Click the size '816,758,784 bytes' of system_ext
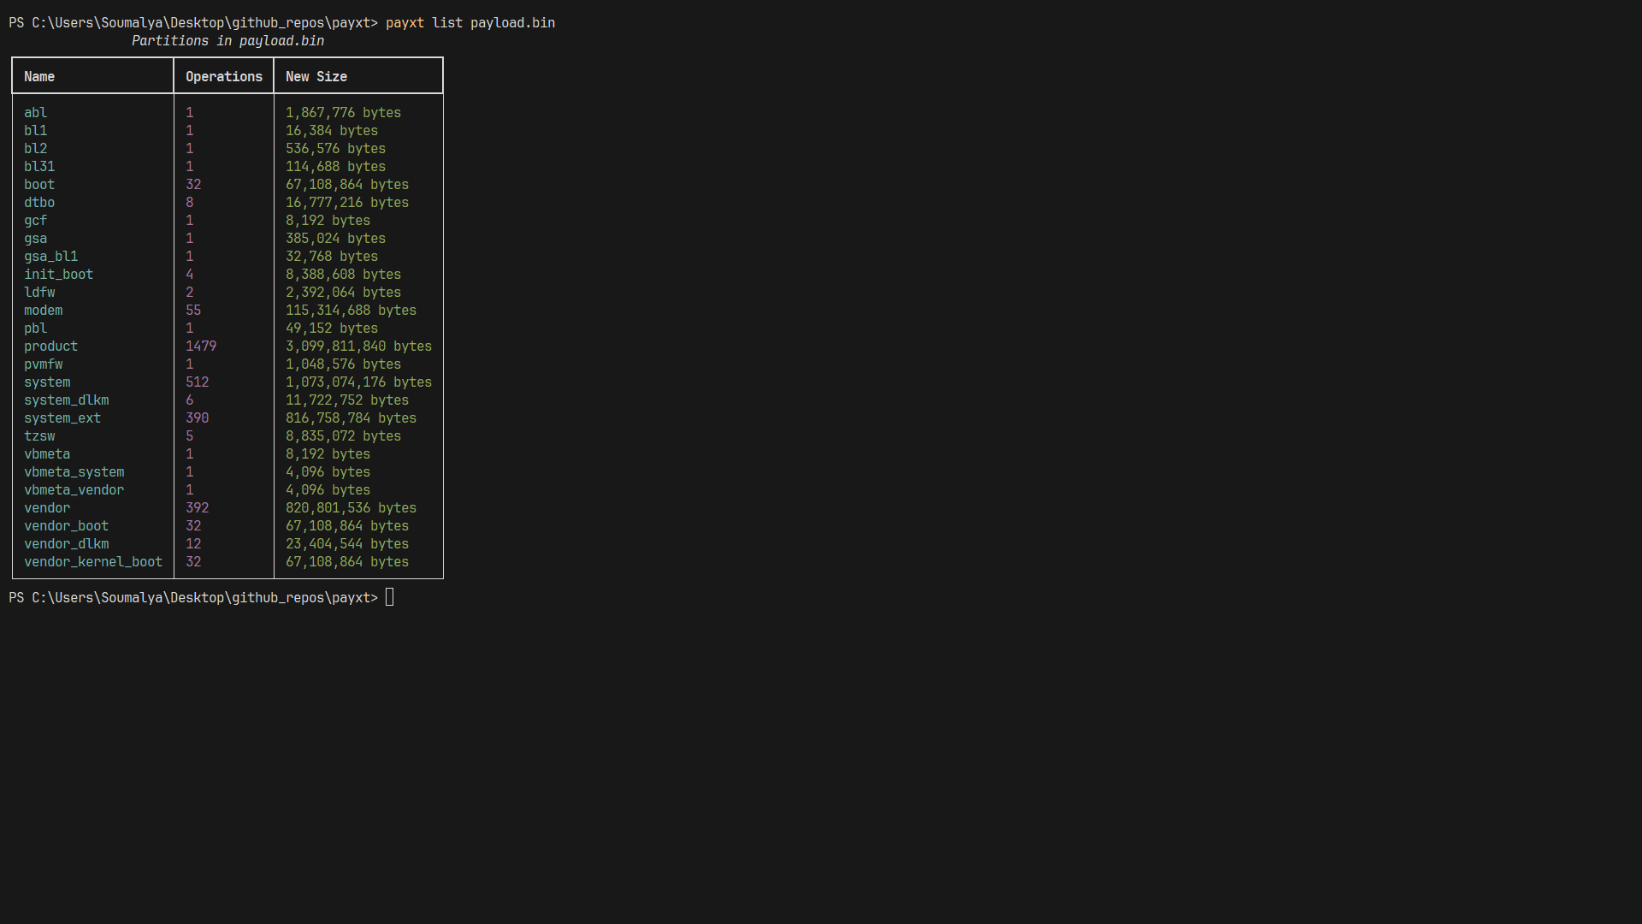This screenshot has height=924, width=1642. [x=351, y=418]
